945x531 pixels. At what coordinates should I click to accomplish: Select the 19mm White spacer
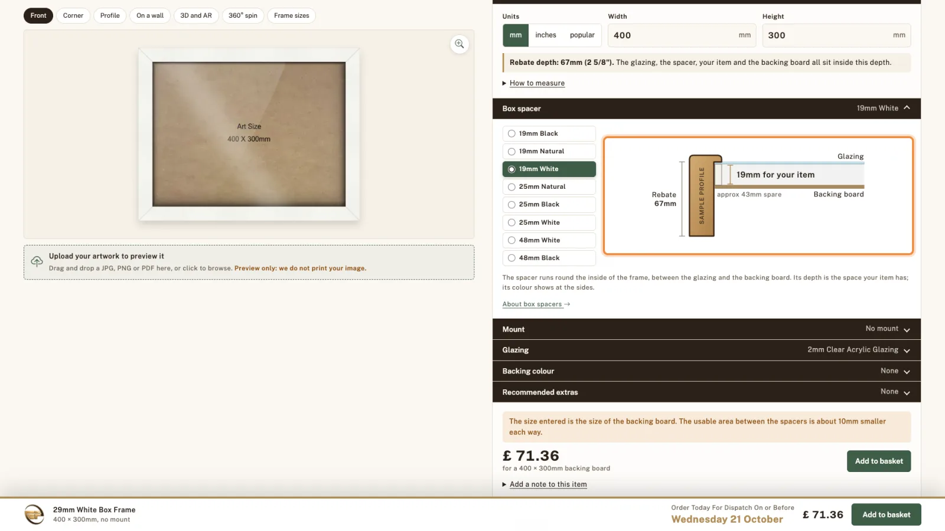tap(549, 169)
